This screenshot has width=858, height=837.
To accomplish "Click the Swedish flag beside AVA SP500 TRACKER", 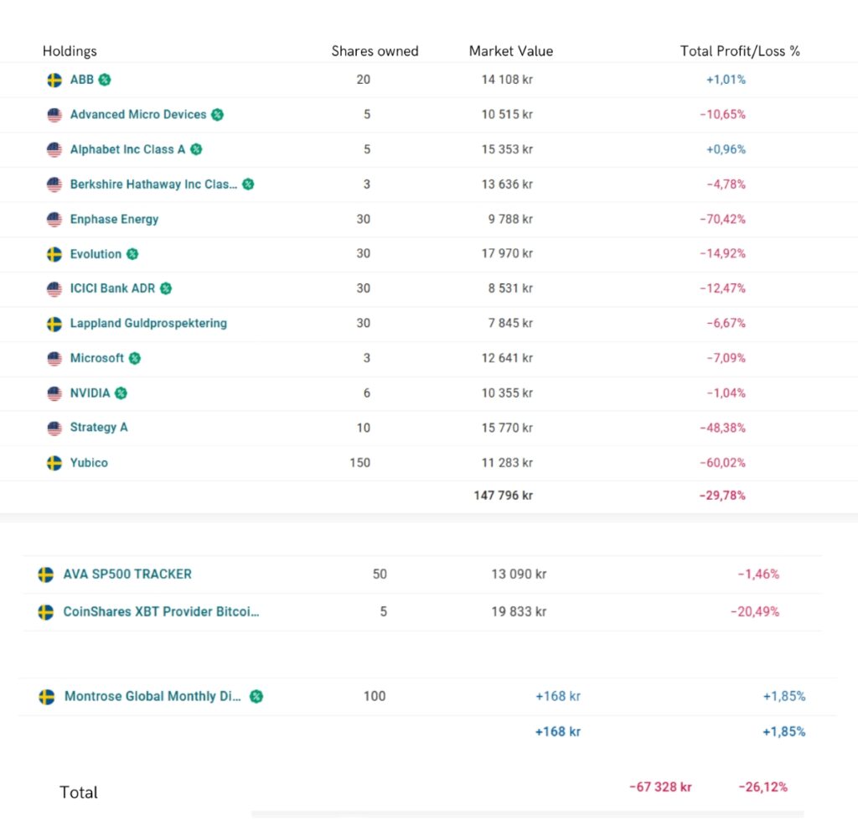I will [46, 574].
